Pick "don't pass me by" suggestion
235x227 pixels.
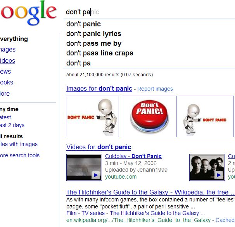(93, 43)
